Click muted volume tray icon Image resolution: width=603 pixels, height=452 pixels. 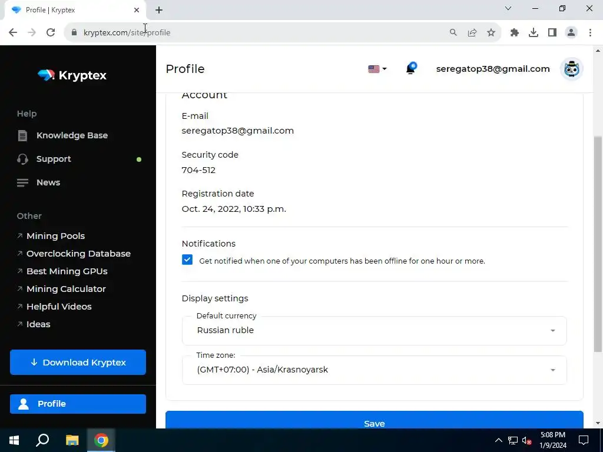click(x=527, y=440)
